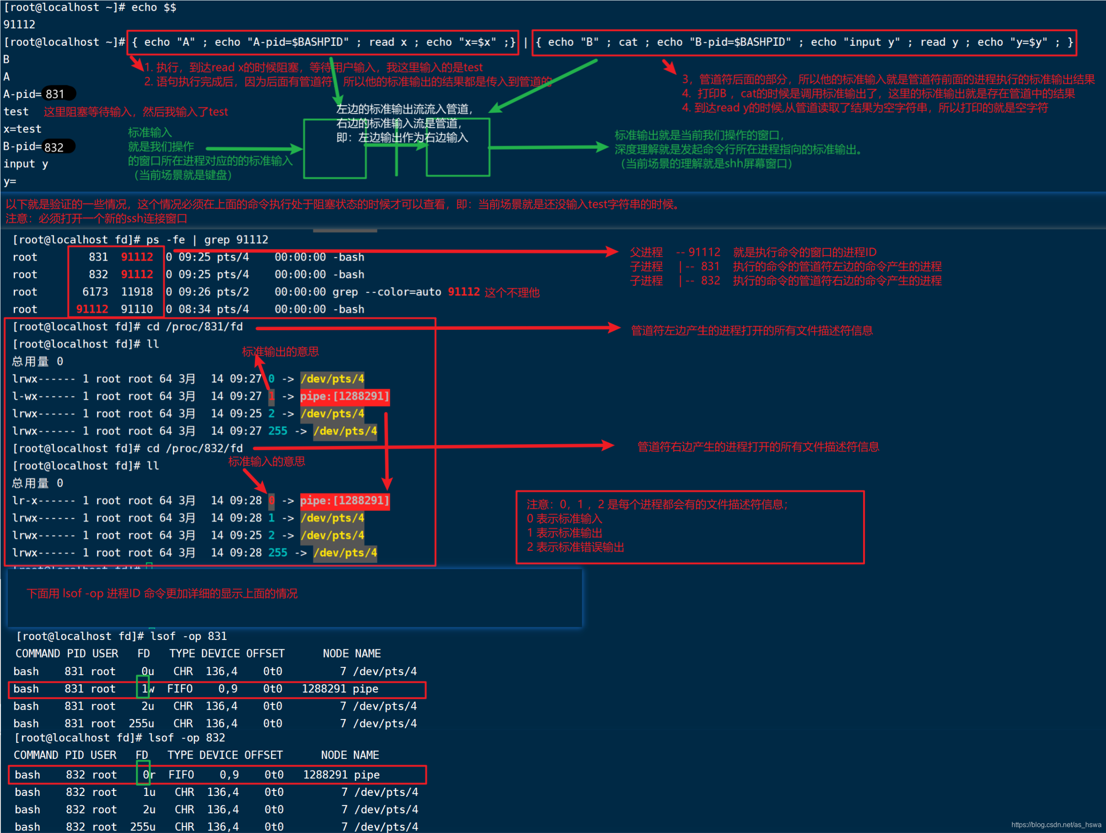Screen dimensions: 1106x833
Task: Click the 'OFFSET' header above the lsof 831 rows
Action: pyautogui.click(x=265, y=654)
